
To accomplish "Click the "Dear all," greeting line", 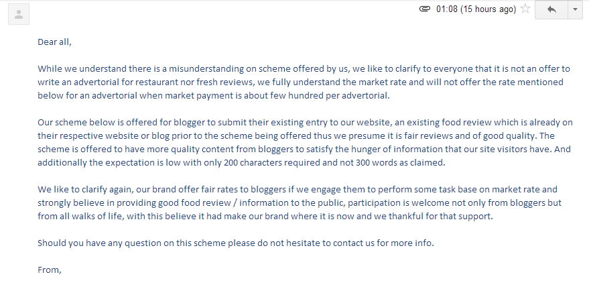I will click(54, 42).
